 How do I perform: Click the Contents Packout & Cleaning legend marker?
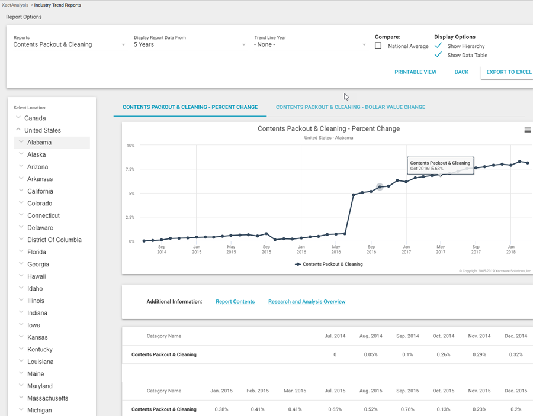298,265
